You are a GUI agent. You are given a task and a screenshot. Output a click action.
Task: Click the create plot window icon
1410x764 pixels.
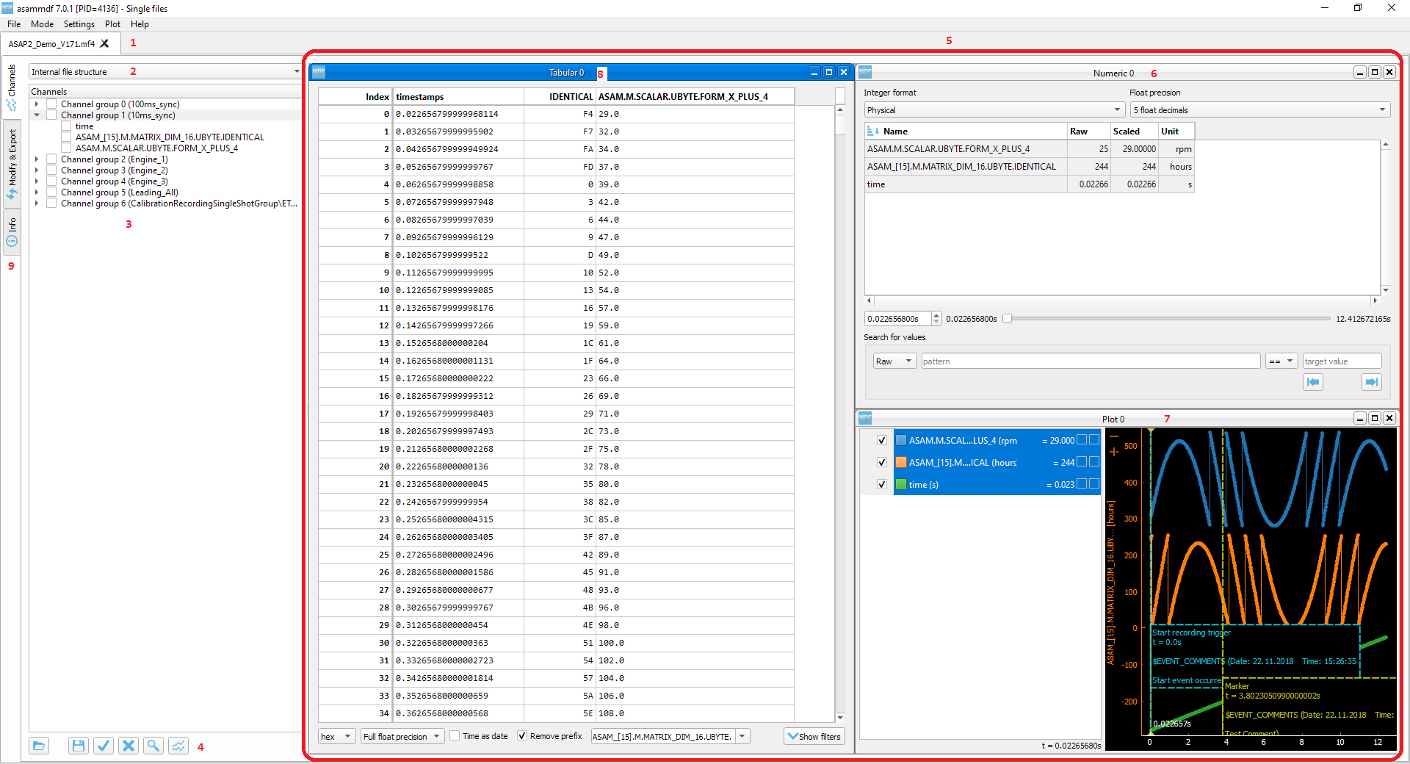(x=178, y=746)
